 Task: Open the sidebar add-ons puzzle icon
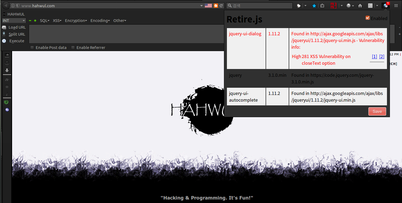click(7, 79)
